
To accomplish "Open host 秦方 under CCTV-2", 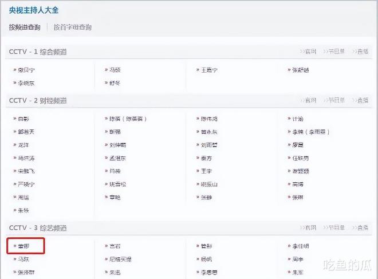I will 206,158.
